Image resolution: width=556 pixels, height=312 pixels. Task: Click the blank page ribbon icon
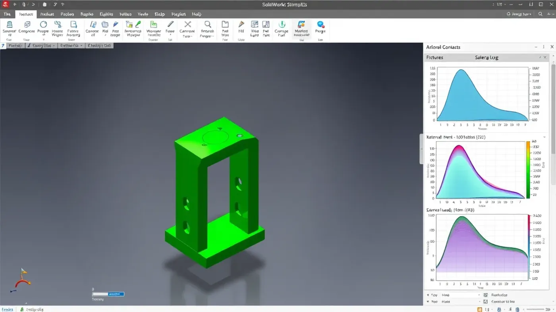click(x=225, y=25)
